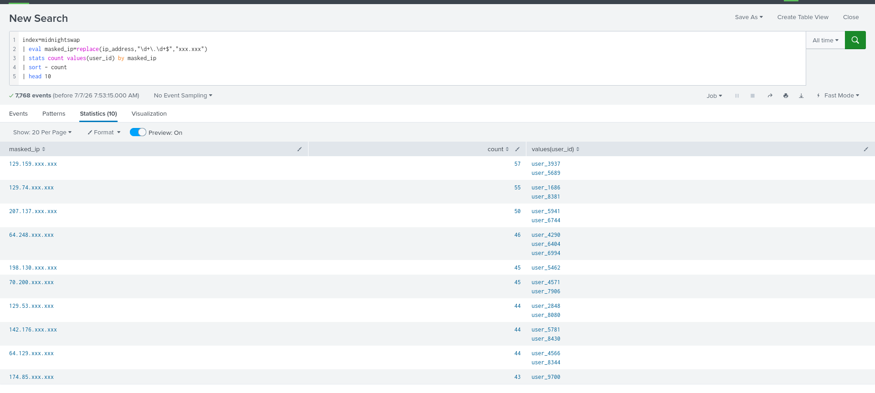This screenshot has width=875, height=393.
Task: Click masked IP 198.130.xxx.xxx
Action: 33,268
